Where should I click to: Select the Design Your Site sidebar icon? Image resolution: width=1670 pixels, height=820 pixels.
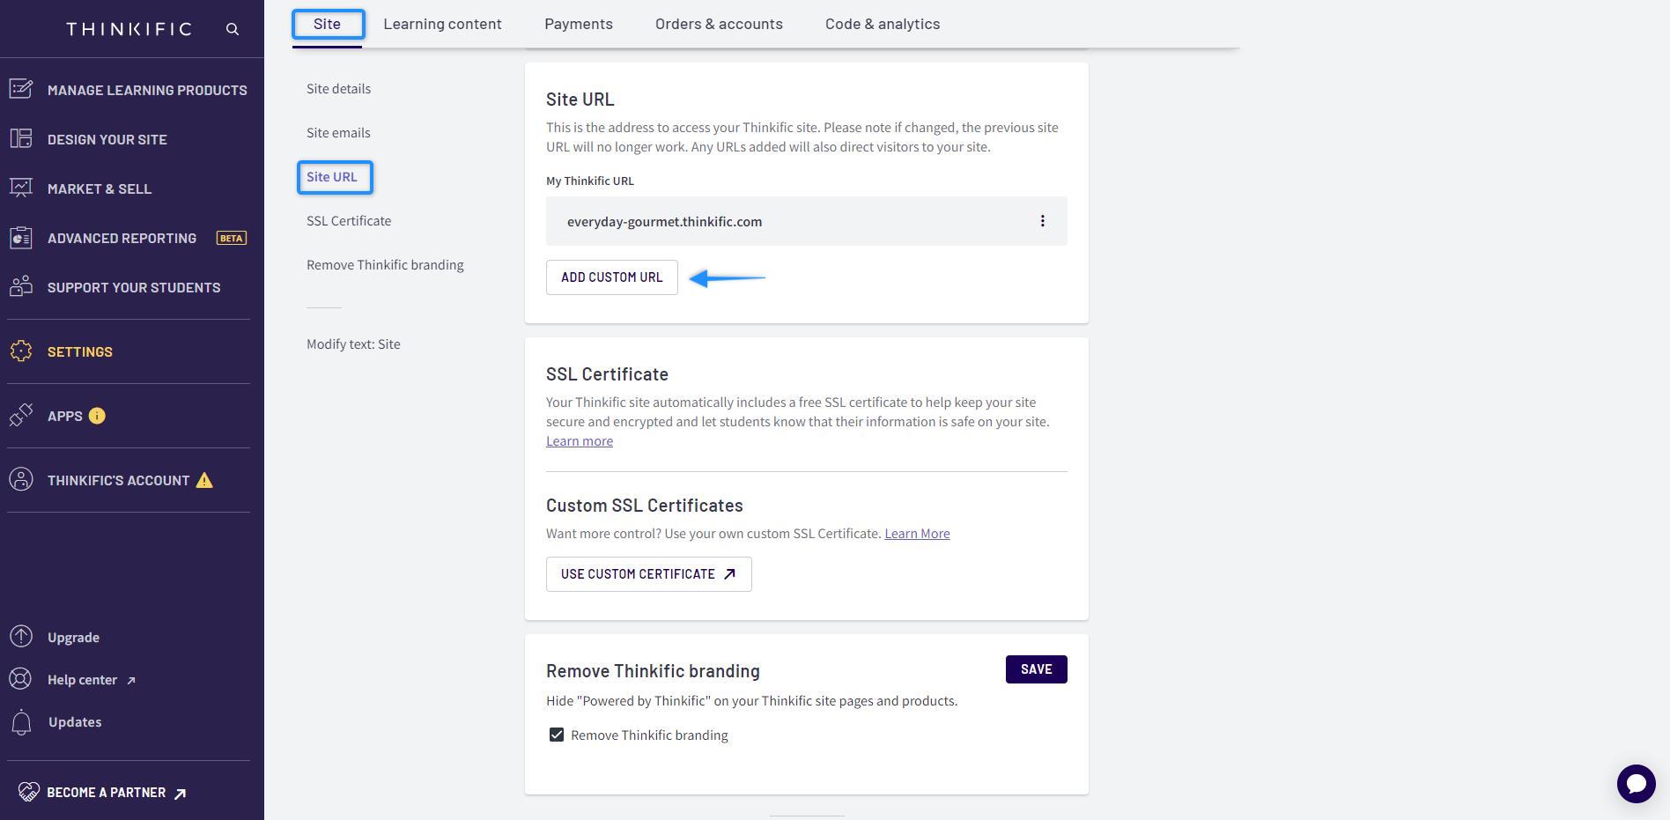pos(20,139)
